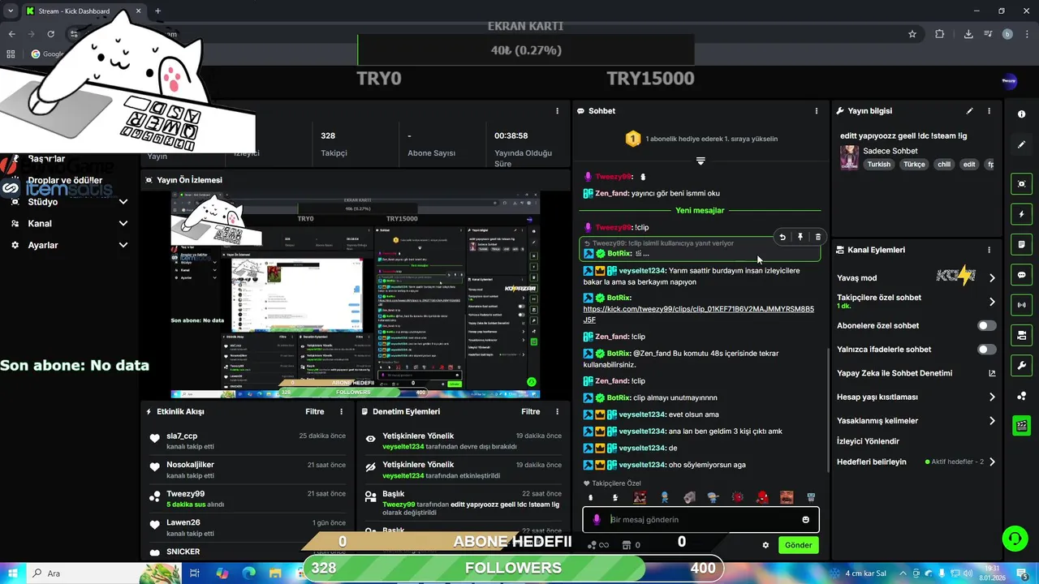The width and height of the screenshot is (1039, 584).
Task: Open the Kanal Eylemleri three-dot menu
Action: tap(989, 250)
